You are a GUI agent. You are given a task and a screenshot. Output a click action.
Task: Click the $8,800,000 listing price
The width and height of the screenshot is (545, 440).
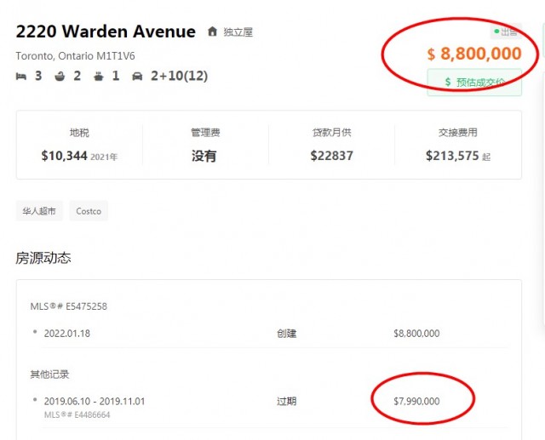tap(474, 54)
